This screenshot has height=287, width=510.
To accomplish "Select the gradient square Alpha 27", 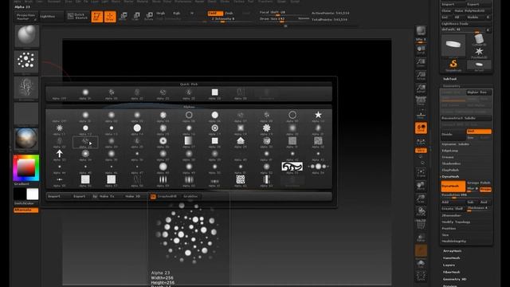I will click(189, 141).
